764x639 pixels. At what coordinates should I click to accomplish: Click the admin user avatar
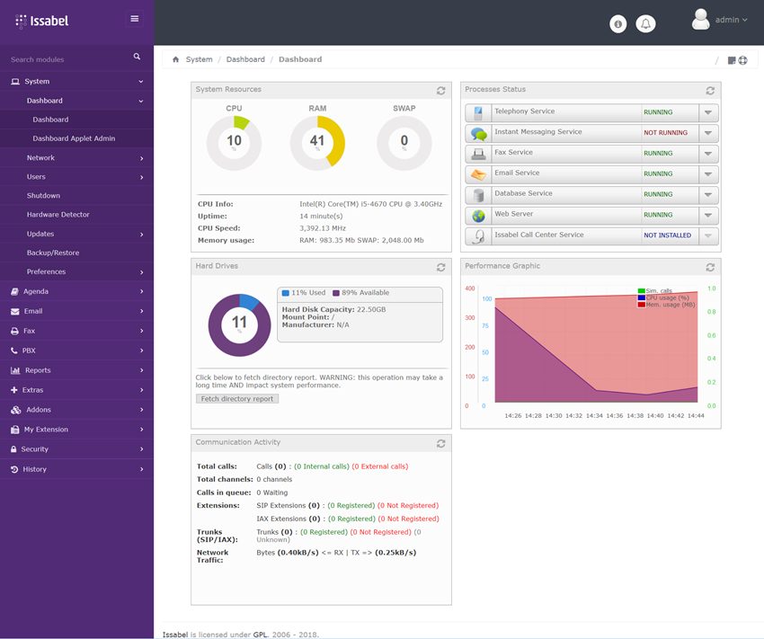pos(701,20)
